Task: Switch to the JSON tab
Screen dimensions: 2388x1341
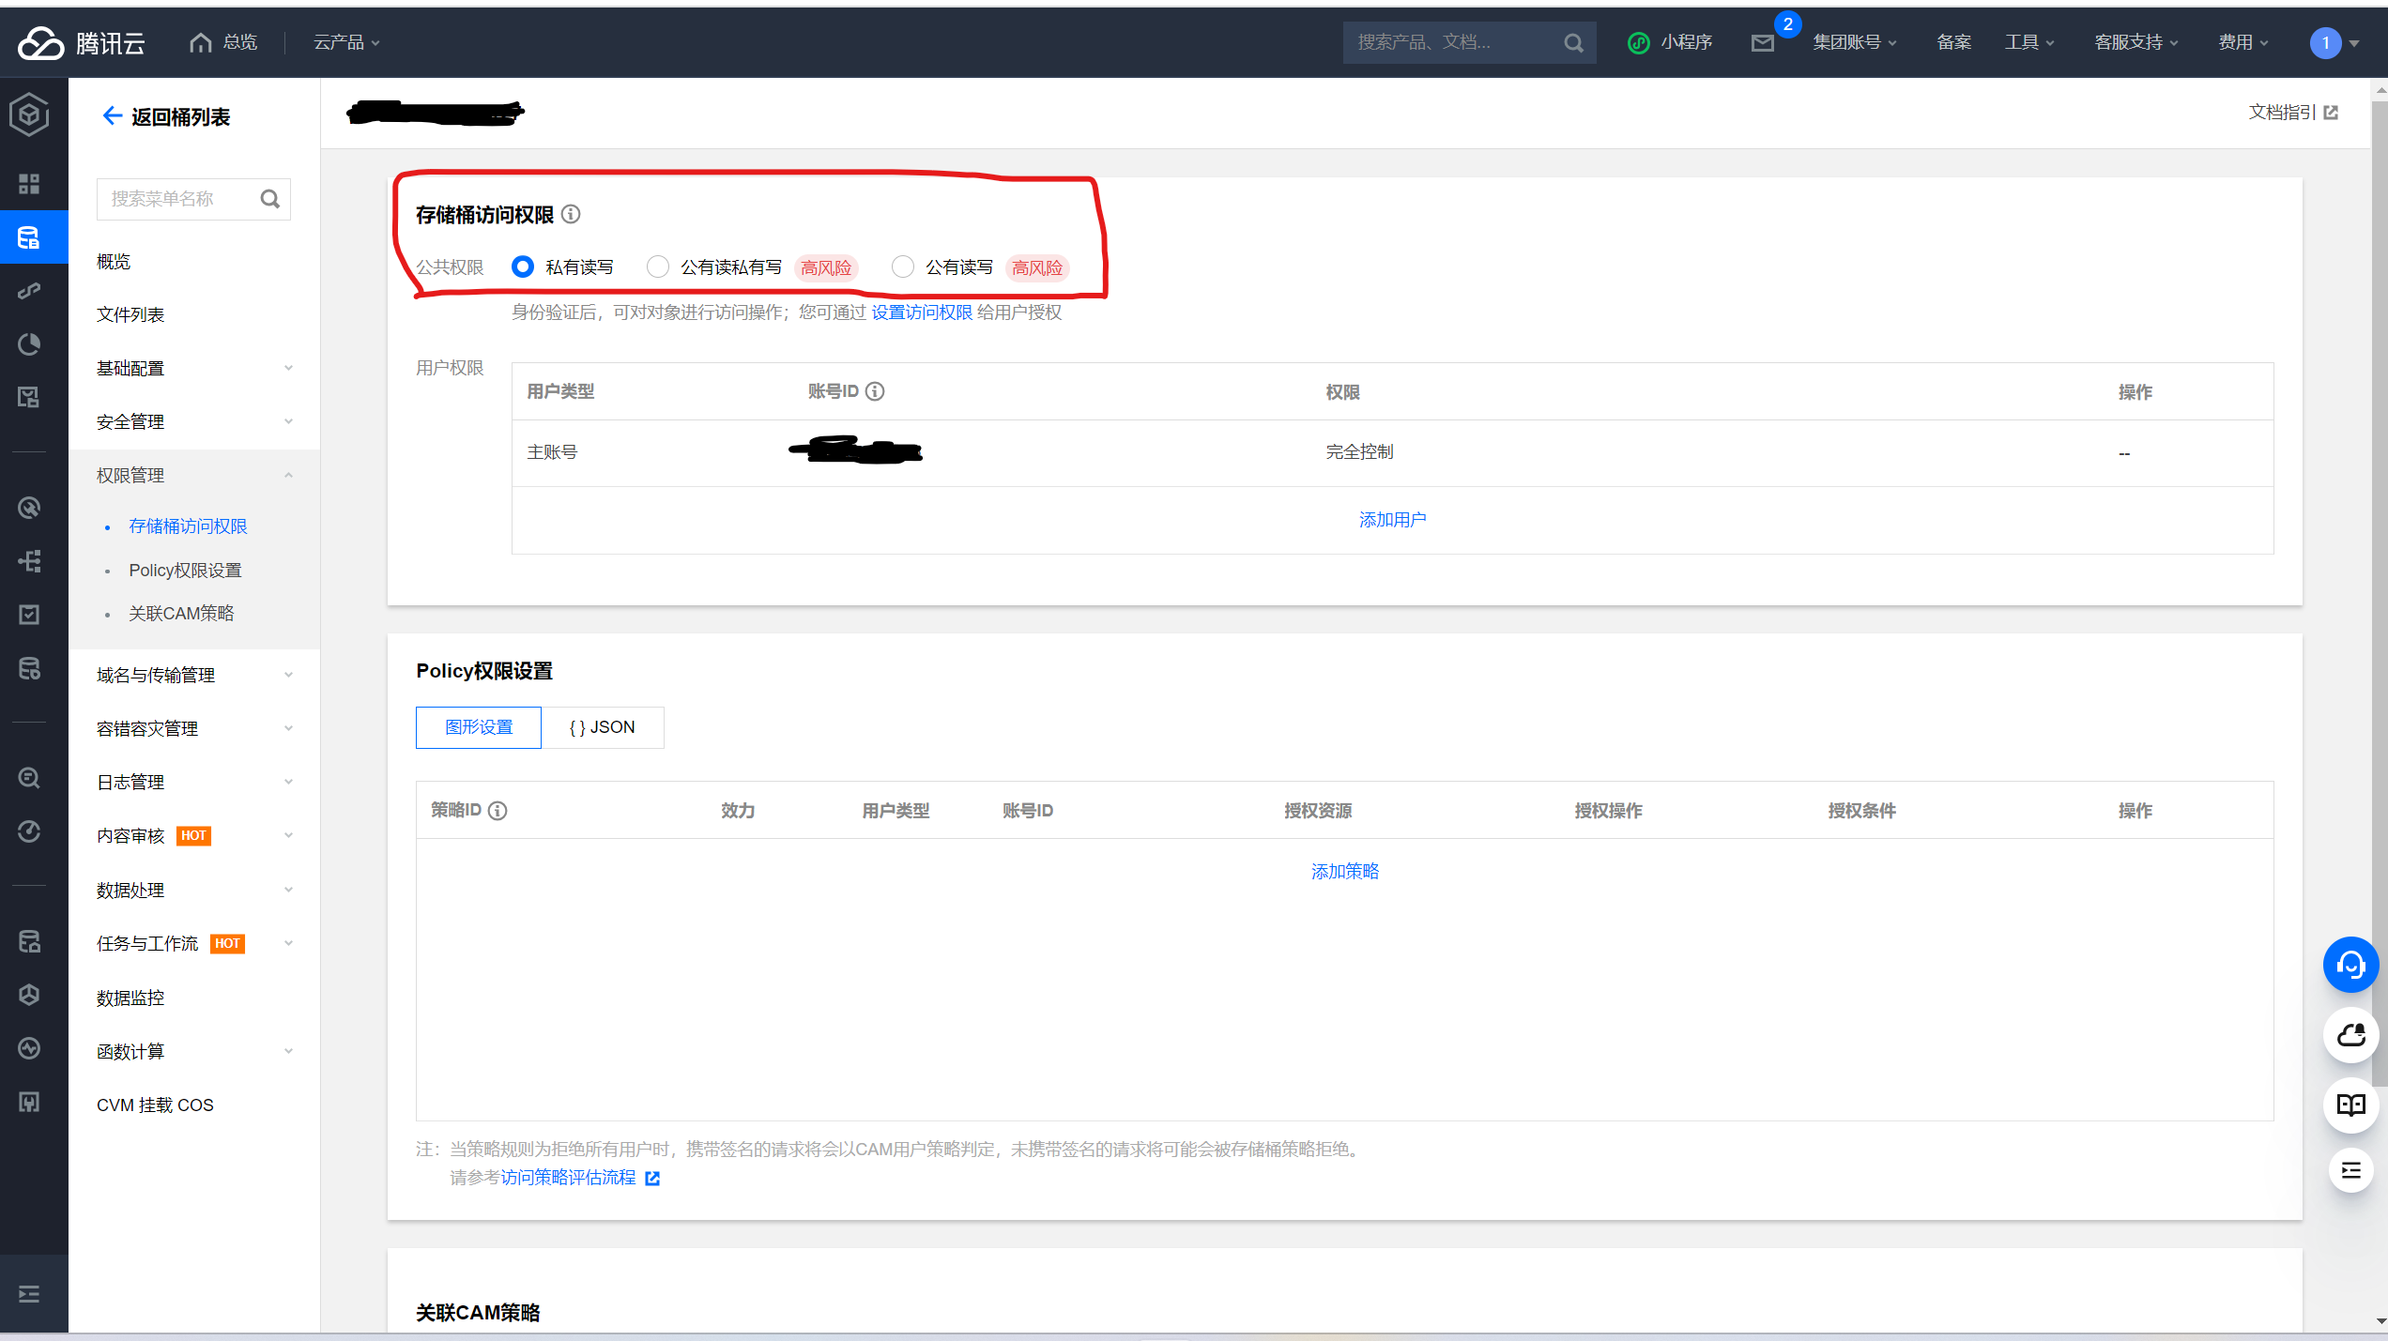Action: tap(603, 727)
